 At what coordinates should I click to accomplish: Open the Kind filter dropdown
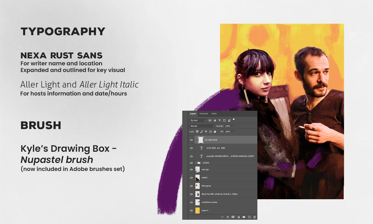click(198, 121)
